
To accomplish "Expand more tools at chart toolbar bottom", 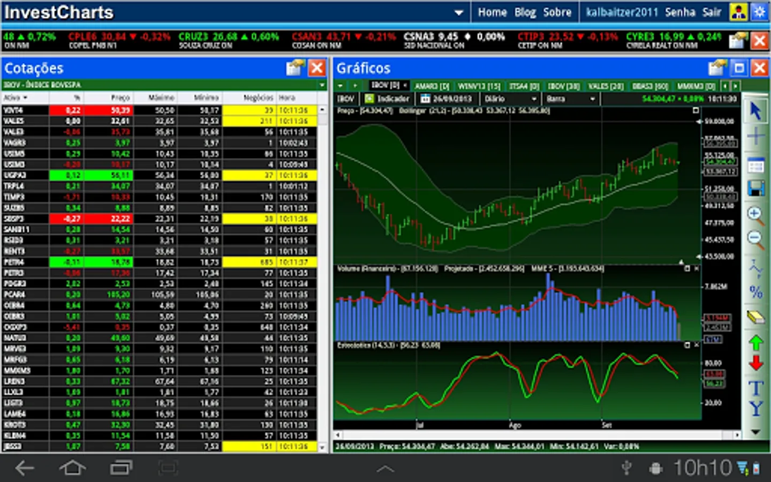I will 755,432.
